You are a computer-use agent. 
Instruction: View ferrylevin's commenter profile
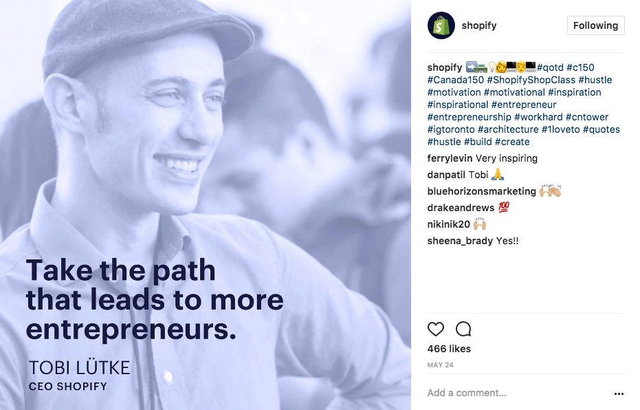click(x=450, y=158)
